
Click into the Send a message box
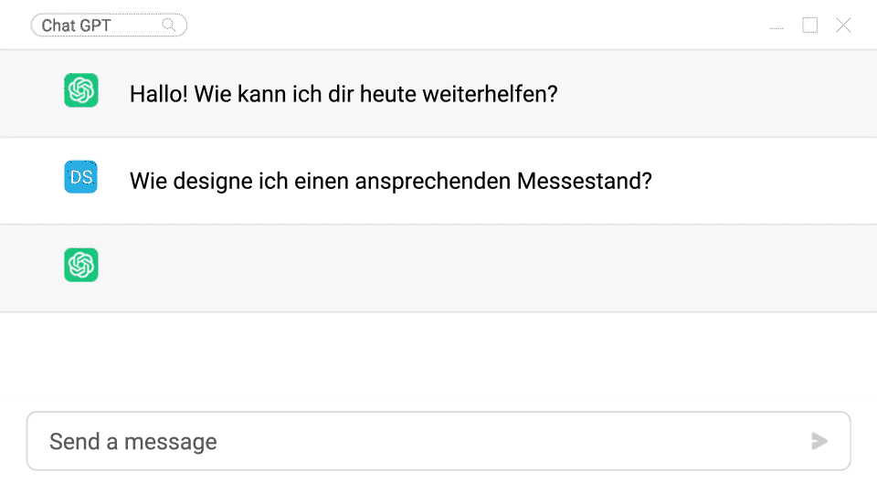click(411, 442)
